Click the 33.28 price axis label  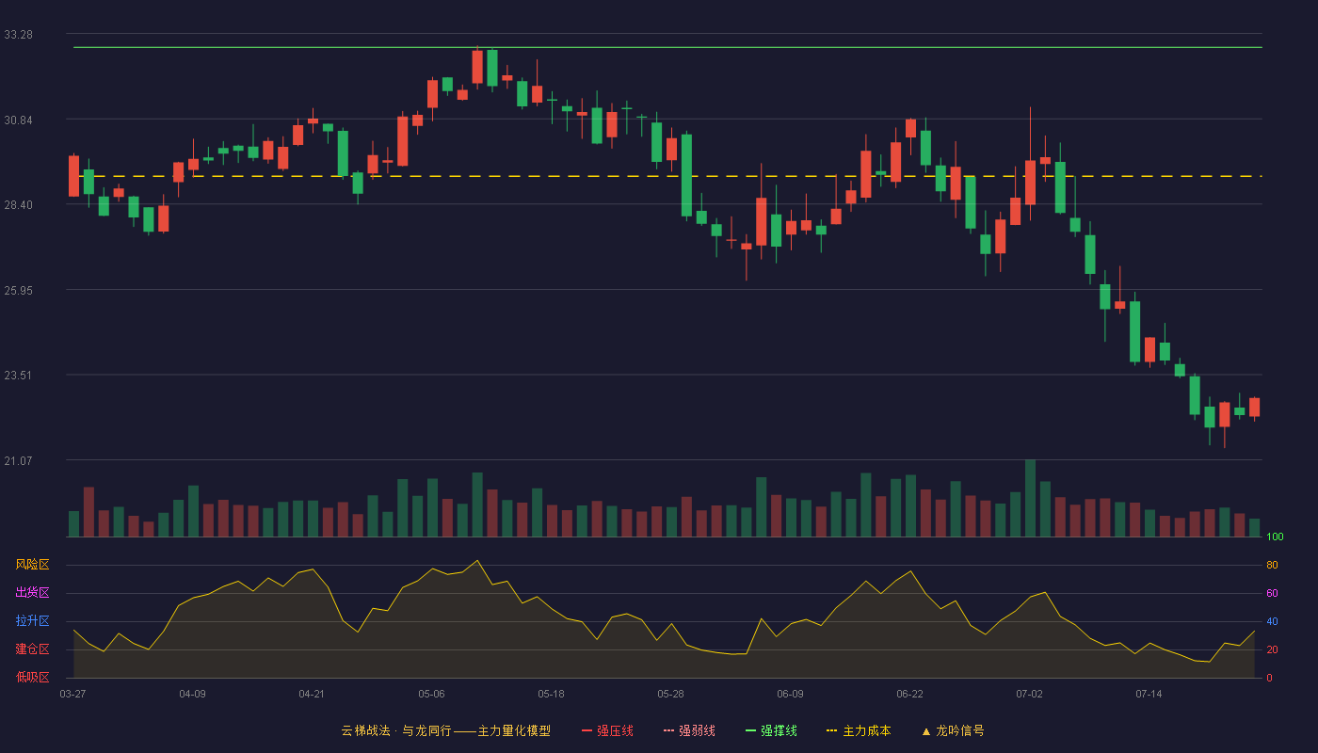18,35
